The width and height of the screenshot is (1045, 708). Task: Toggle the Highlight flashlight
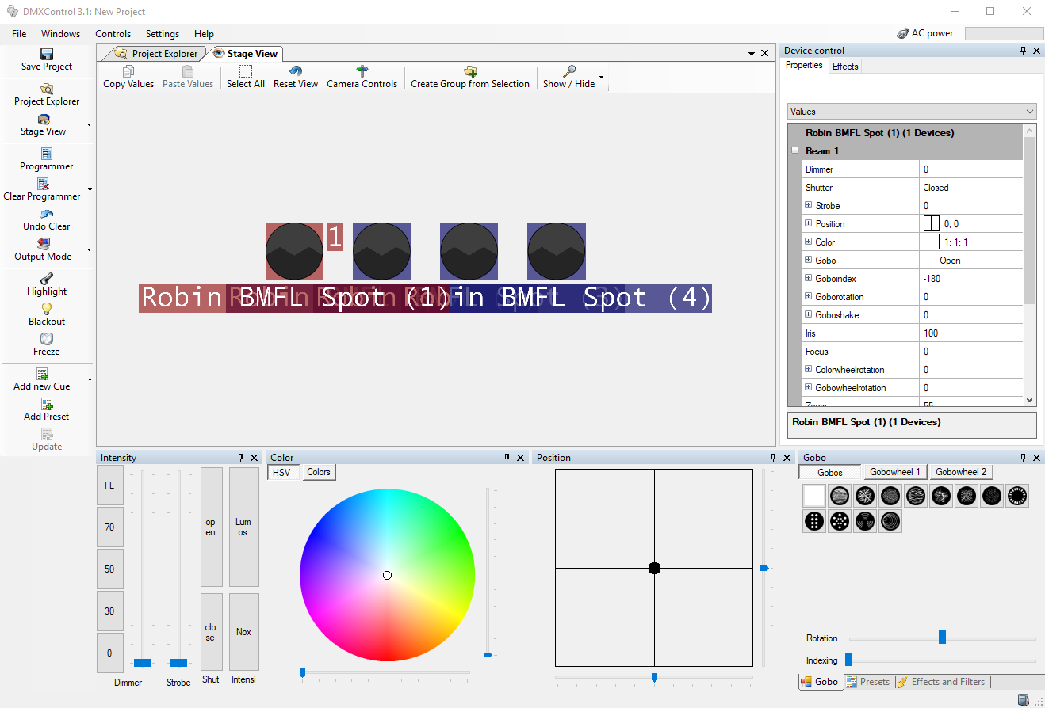coord(47,279)
